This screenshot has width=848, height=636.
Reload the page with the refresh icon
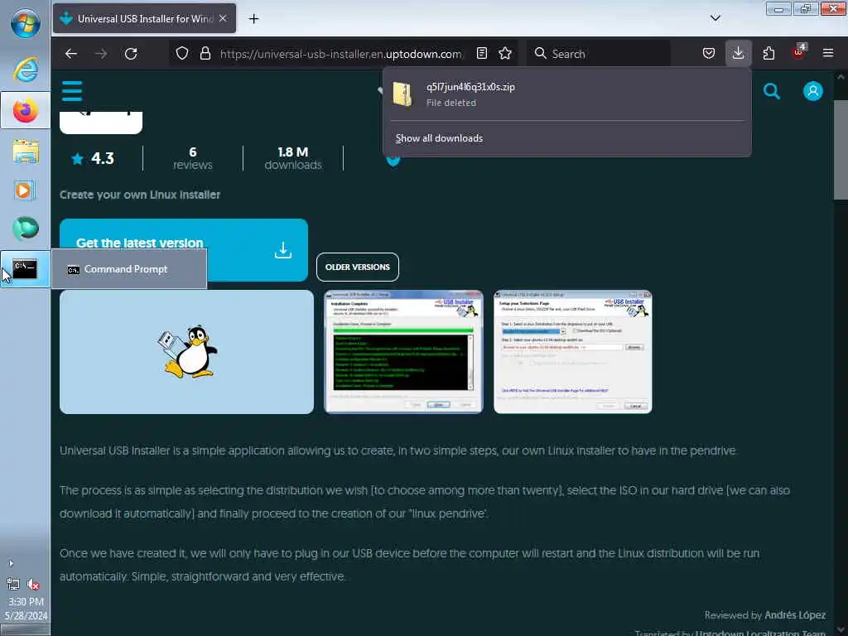tap(131, 54)
